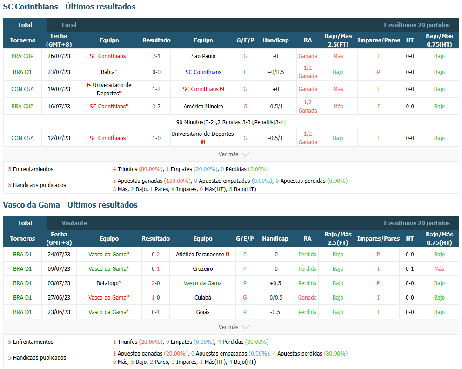The width and height of the screenshot is (462, 369).
Task: Expand Corinthians results with Ver más
Action: tap(234, 154)
